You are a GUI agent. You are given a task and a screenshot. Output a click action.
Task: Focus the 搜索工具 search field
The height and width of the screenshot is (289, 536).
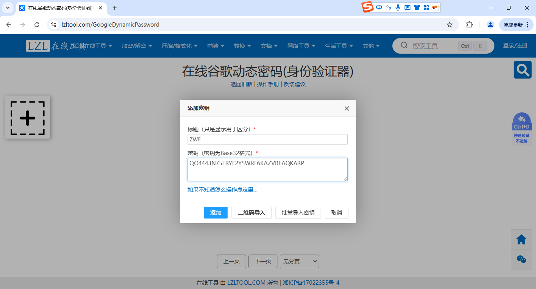tap(434, 46)
